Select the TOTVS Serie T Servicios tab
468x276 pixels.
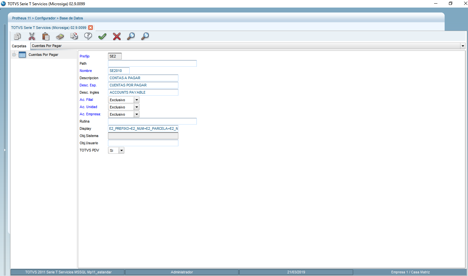[49, 28]
